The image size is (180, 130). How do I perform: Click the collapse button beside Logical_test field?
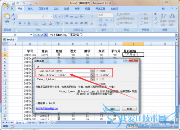tap(93, 71)
